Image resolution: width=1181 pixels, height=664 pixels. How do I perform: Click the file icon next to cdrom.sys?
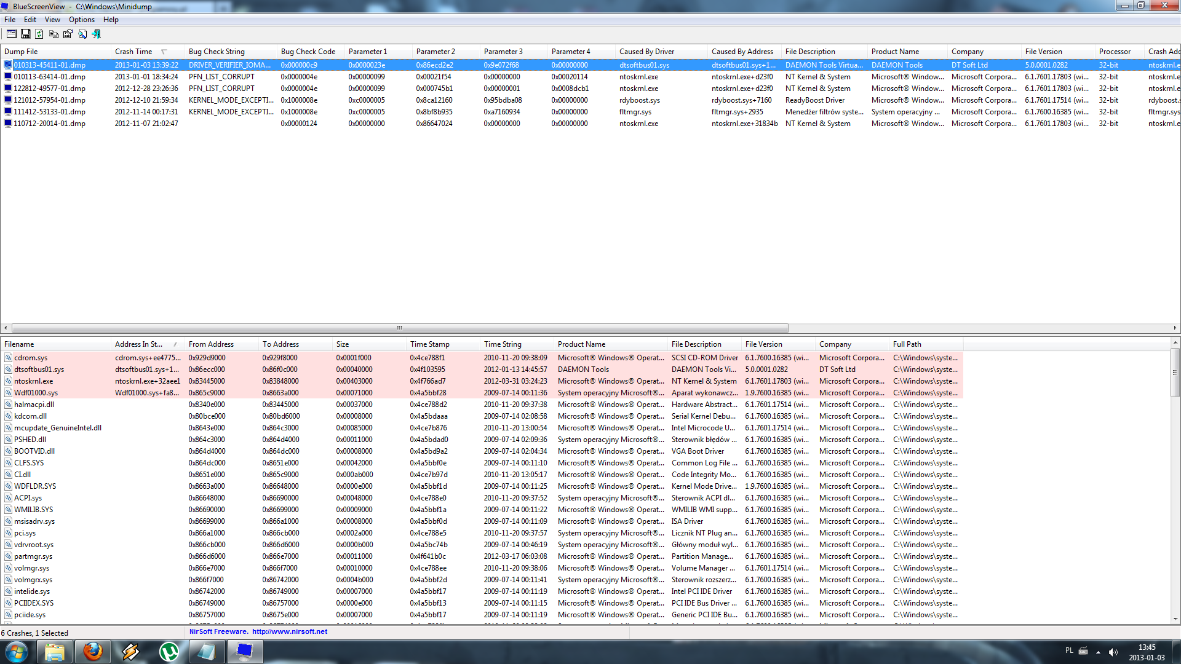pyautogui.click(x=9, y=358)
